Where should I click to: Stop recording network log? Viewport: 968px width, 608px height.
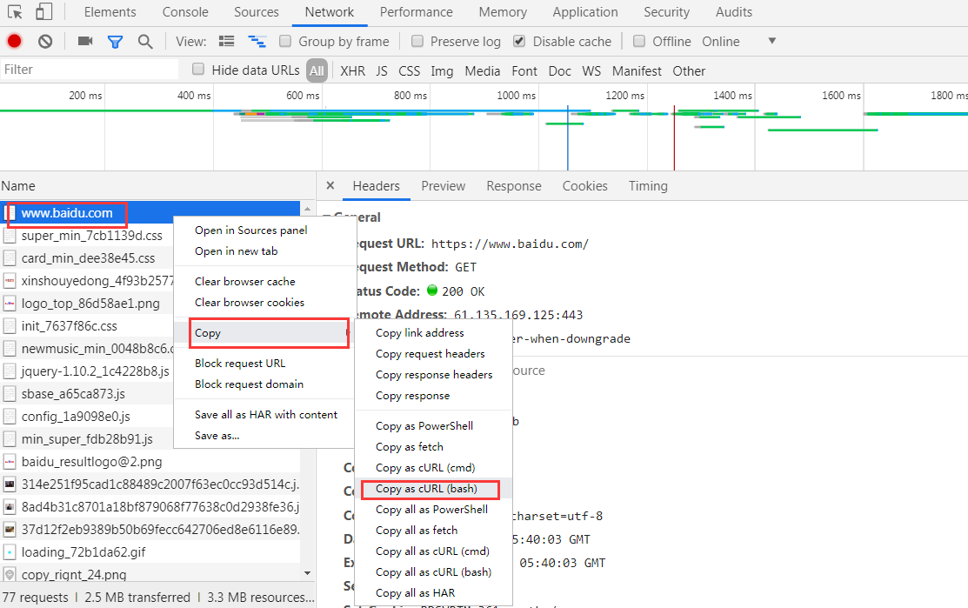tap(14, 41)
